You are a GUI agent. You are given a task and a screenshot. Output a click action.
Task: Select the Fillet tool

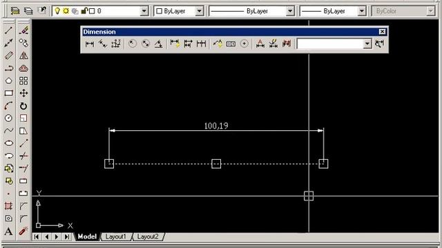click(23, 218)
